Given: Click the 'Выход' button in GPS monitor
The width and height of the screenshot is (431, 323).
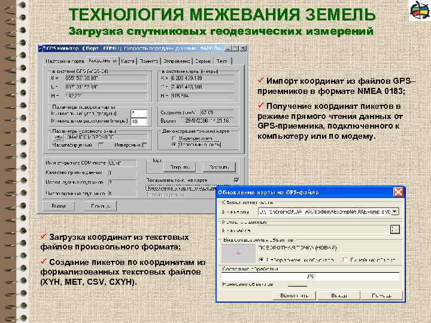Looking at the screenshot, I should 59,206.
